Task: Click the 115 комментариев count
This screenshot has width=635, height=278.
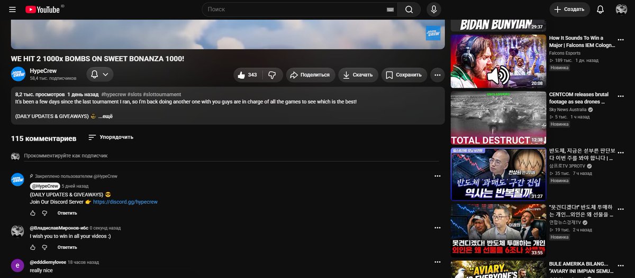Action: 43,138
